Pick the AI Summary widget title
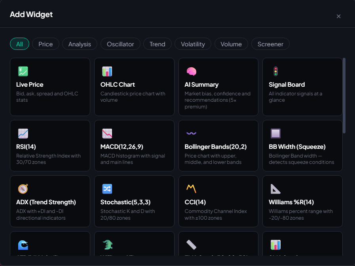Screen dimensions: 355x266 pos(201,84)
